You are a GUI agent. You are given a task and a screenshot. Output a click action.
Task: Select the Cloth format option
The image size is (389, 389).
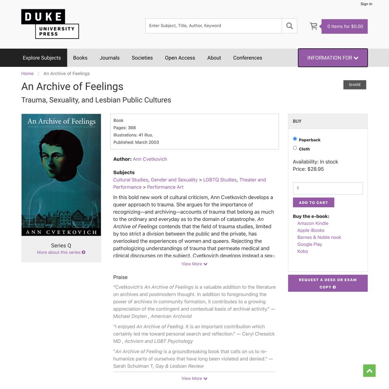[x=295, y=148]
